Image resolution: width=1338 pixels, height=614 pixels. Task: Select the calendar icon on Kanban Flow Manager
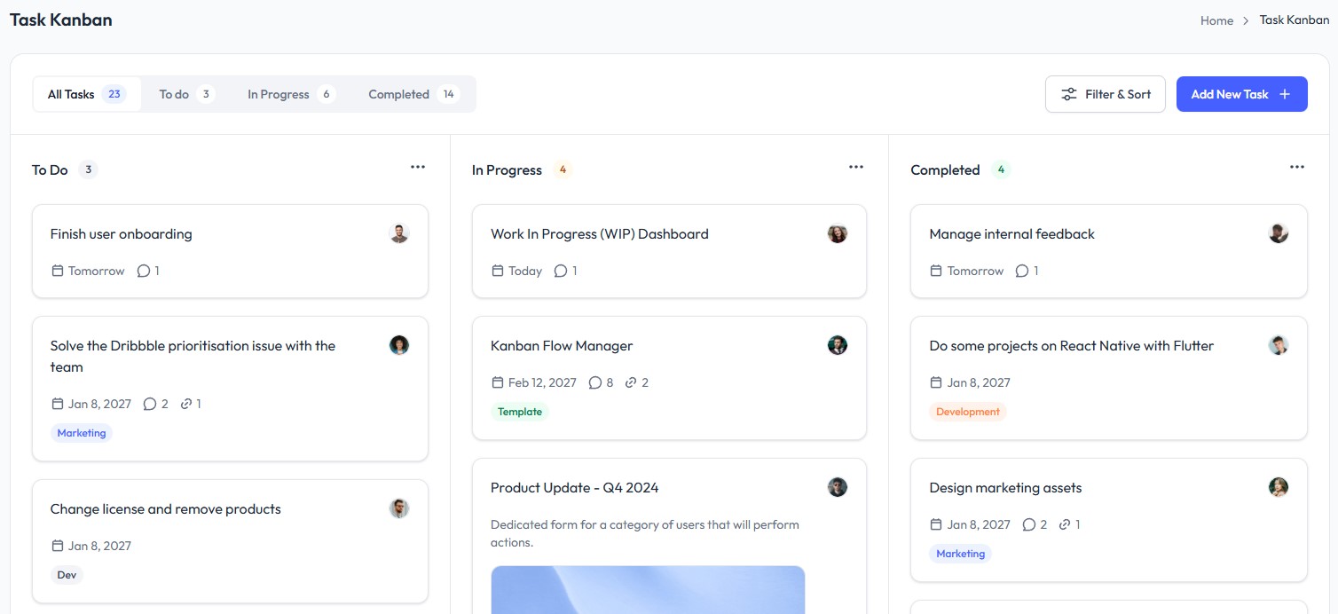point(498,382)
